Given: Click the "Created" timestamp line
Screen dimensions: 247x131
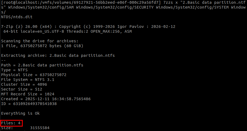Looking at the screenshot, I should coord(46,99).
